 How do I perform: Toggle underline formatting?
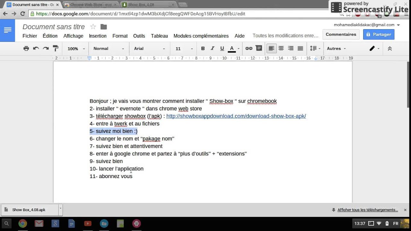222,48
